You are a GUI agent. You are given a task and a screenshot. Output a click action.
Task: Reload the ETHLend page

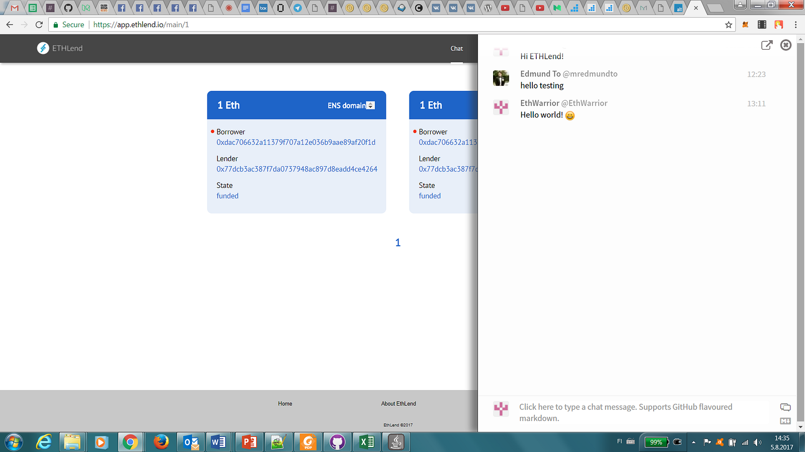(x=39, y=25)
